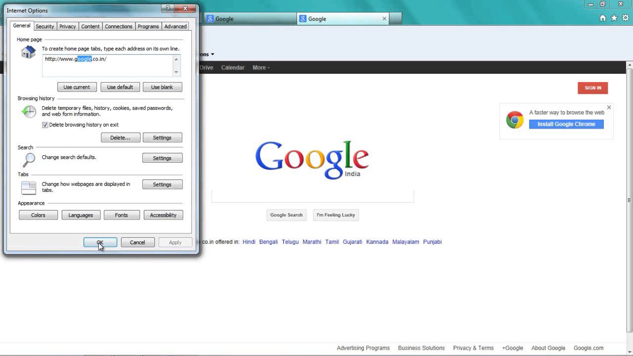
Task: Open Drive in the Google bar
Action: coord(206,68)
